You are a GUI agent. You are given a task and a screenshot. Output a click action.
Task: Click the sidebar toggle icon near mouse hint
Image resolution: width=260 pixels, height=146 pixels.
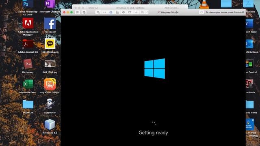201,12
